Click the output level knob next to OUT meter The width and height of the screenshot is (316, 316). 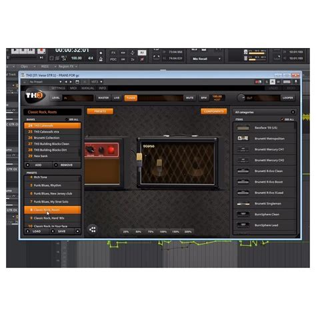[x=241, y=98]
